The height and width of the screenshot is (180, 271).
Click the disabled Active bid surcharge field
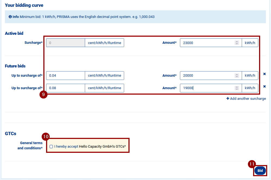point(66,43)
